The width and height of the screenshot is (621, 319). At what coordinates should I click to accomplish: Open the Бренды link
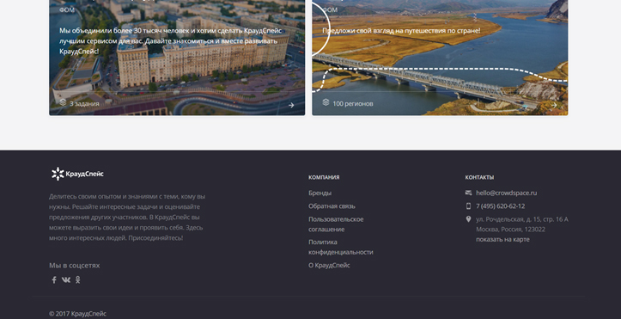pos(320,193)
